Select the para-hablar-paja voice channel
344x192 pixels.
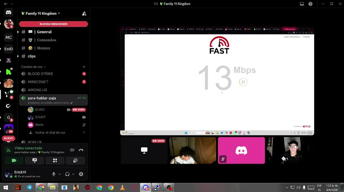pyautogui.click(x=53, y=100)
